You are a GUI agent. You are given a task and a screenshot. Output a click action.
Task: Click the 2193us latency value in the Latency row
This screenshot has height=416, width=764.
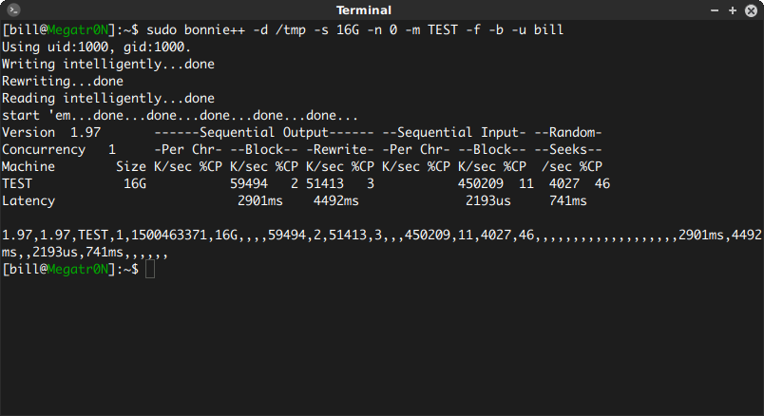[488, 201]
